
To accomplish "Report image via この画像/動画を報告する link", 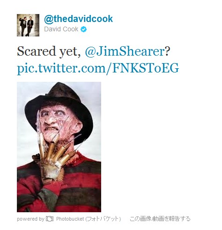I will click(x=160, y=219).
